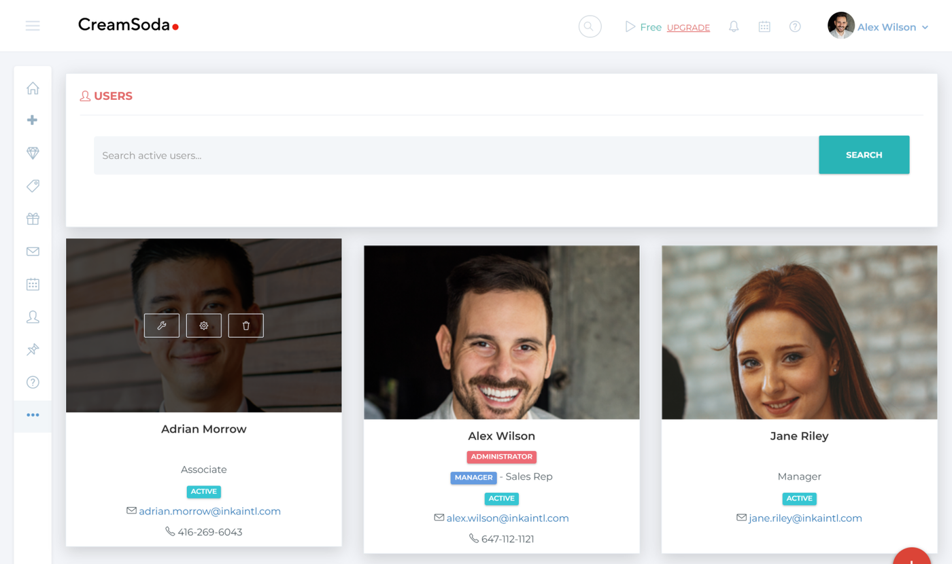This screenshot has height=564, width=952.
Task: Click the CreamSoda logo
Action: pos(129,25)
